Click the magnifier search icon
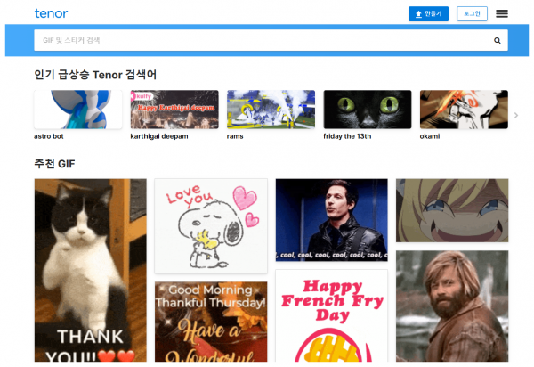Viewport: 534px width, 367px height. 498,41
